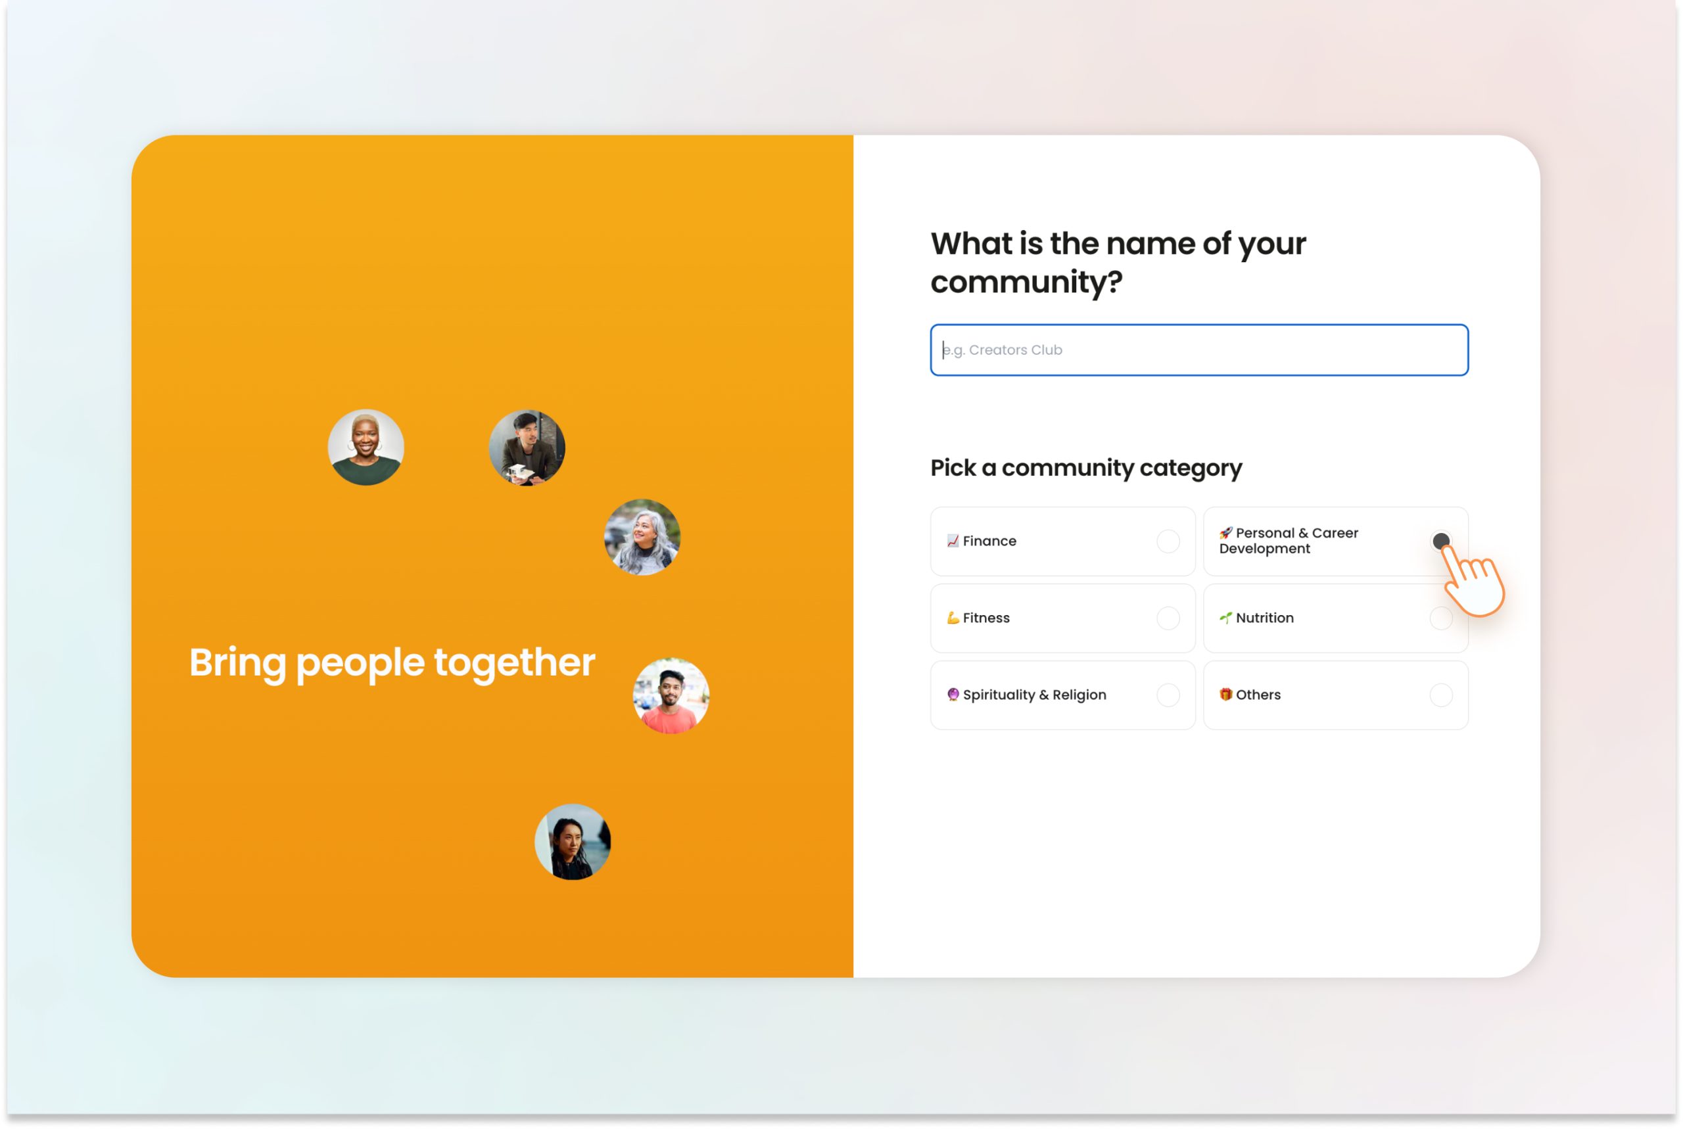Click the Nutrition category label text
The image size is (1683, 1129).
(1265, 618)
